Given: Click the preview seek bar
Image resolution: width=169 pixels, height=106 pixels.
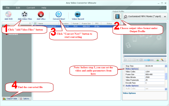Looking at the screenshot, I should coord(145,56).
